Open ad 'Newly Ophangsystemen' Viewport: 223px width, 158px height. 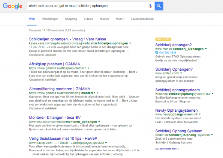(x=177, y=111)
